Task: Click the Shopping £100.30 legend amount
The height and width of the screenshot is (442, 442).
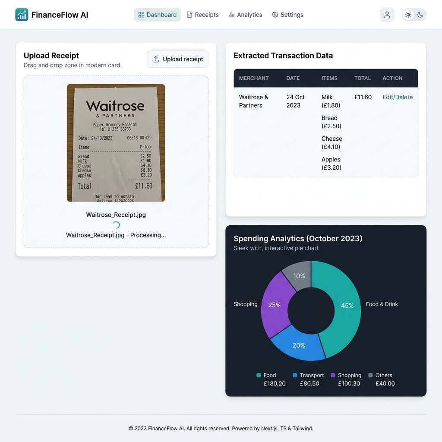Action: tap(349, 384)
